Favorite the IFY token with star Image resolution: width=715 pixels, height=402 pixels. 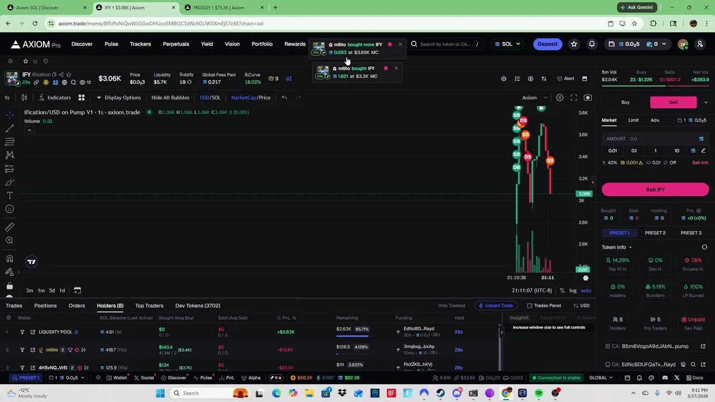click(68, 74)
